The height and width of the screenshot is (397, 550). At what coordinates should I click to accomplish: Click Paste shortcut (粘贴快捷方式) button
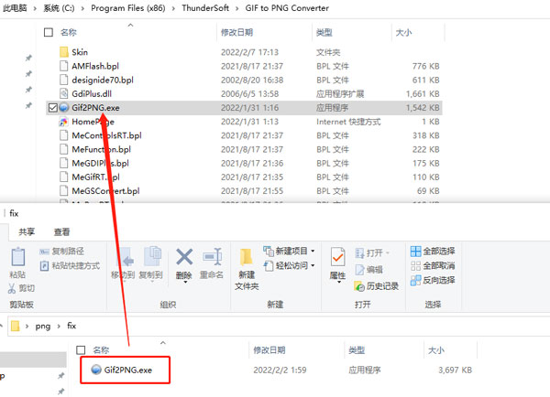pos(71,265)
